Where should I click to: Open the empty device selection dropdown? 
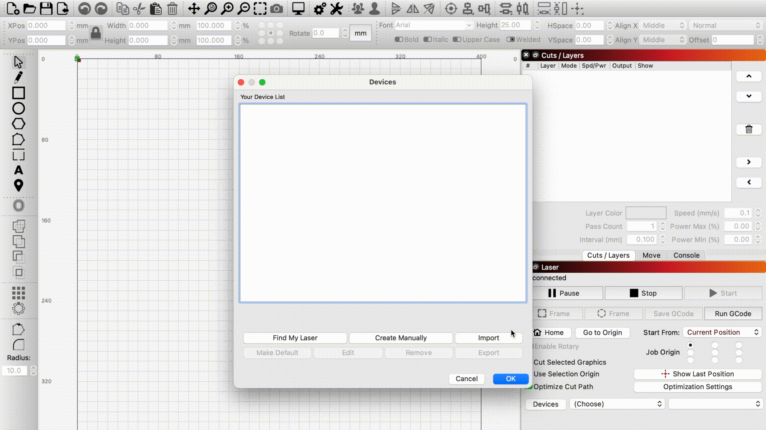(x=716, y=404)
